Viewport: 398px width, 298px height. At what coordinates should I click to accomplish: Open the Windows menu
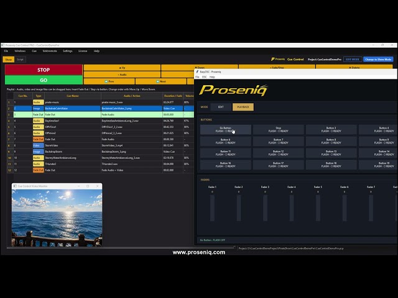[20, 51]
